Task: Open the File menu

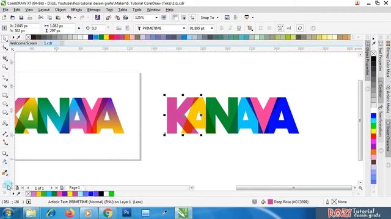Action: [5, 10]
